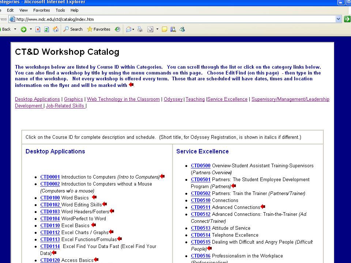Open course CTD0516 Professionalism in the Workplace
Image resolution: width=351 pixels, height=263 pixels.
[x=201, y=256]
